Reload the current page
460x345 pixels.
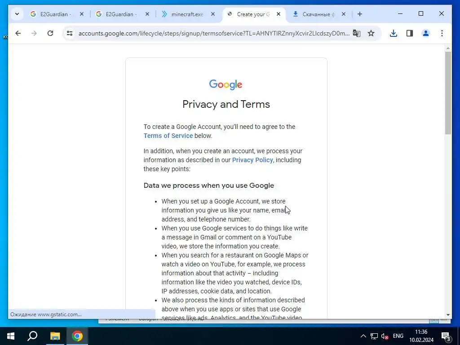coord(50,33)
